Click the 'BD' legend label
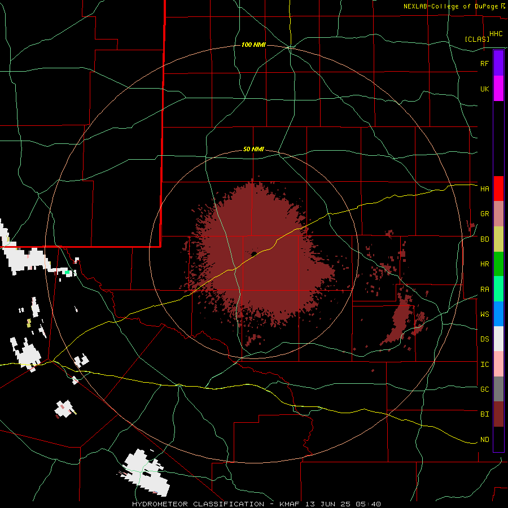 pos(484,239)
